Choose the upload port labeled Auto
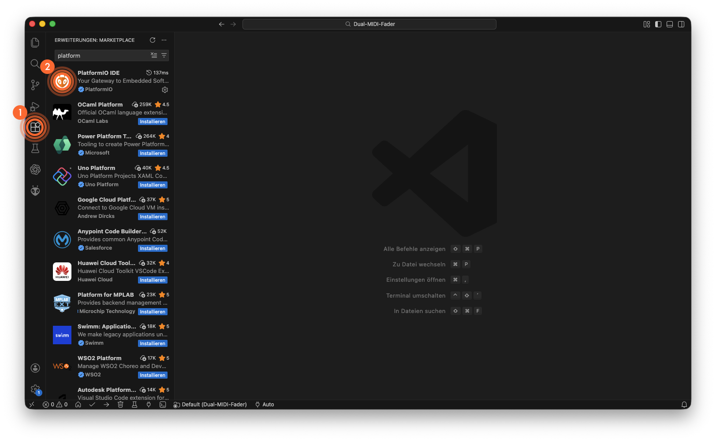Viewport: 716px width, 442px height. 265,405
